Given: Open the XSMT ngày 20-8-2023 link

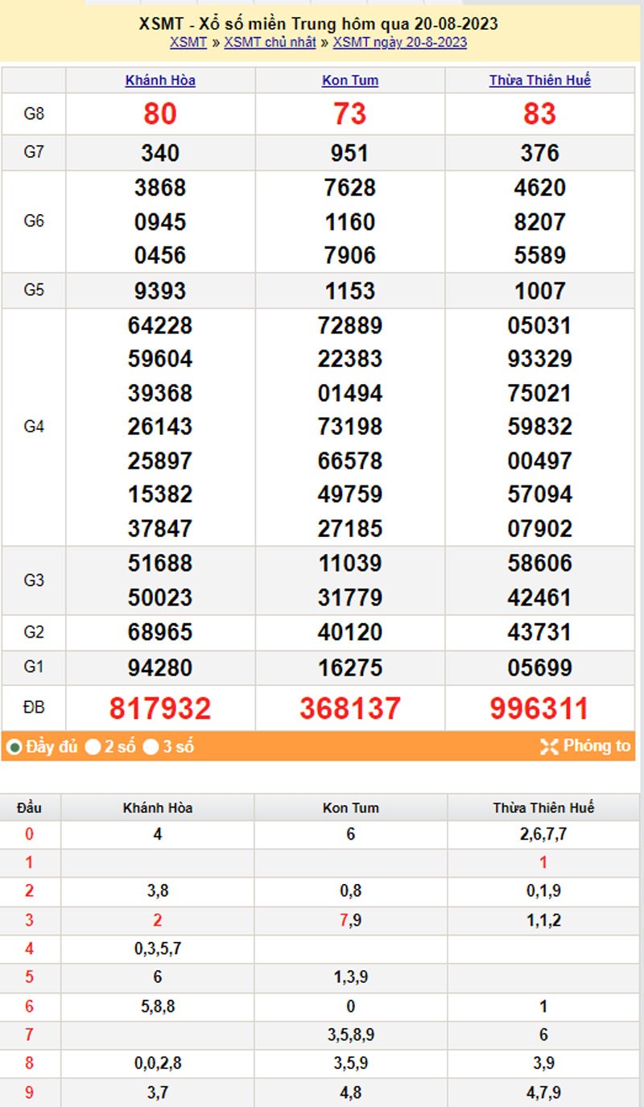Looking at the screenshot, I should click(x=399, y=43).
